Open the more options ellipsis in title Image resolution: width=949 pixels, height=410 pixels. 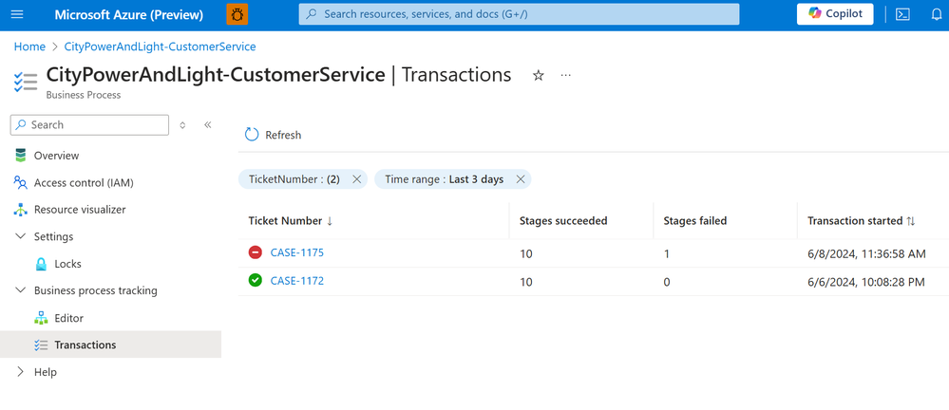pyautogui.click(x=566, y=76)
